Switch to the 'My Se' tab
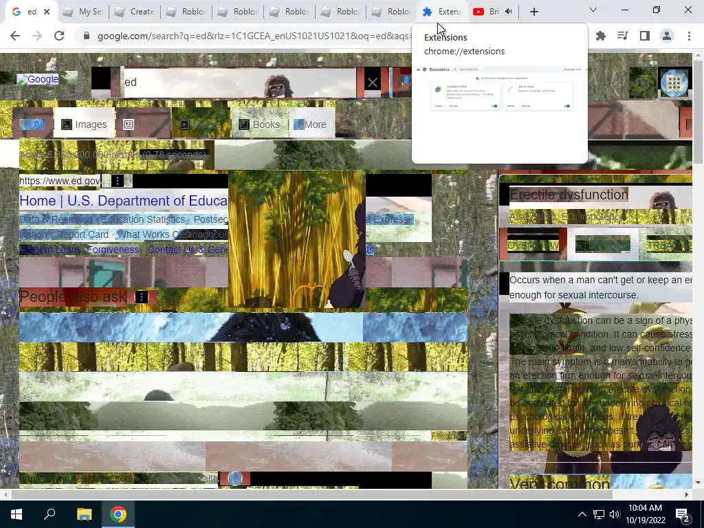 tap(83, 12)
